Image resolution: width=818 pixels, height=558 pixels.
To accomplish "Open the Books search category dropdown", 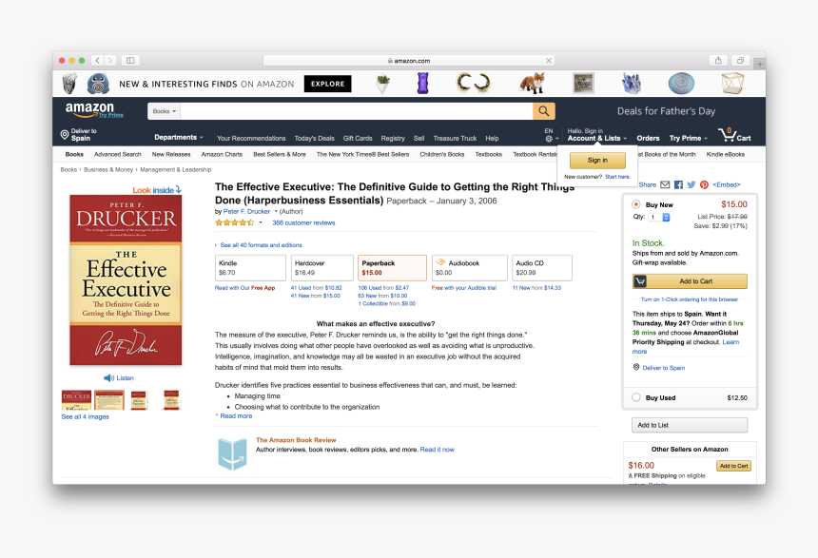I will (x=164, y=111).
